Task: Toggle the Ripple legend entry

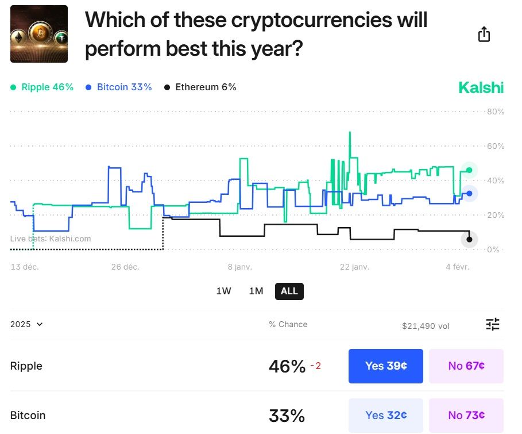Action: click(42, 87)
